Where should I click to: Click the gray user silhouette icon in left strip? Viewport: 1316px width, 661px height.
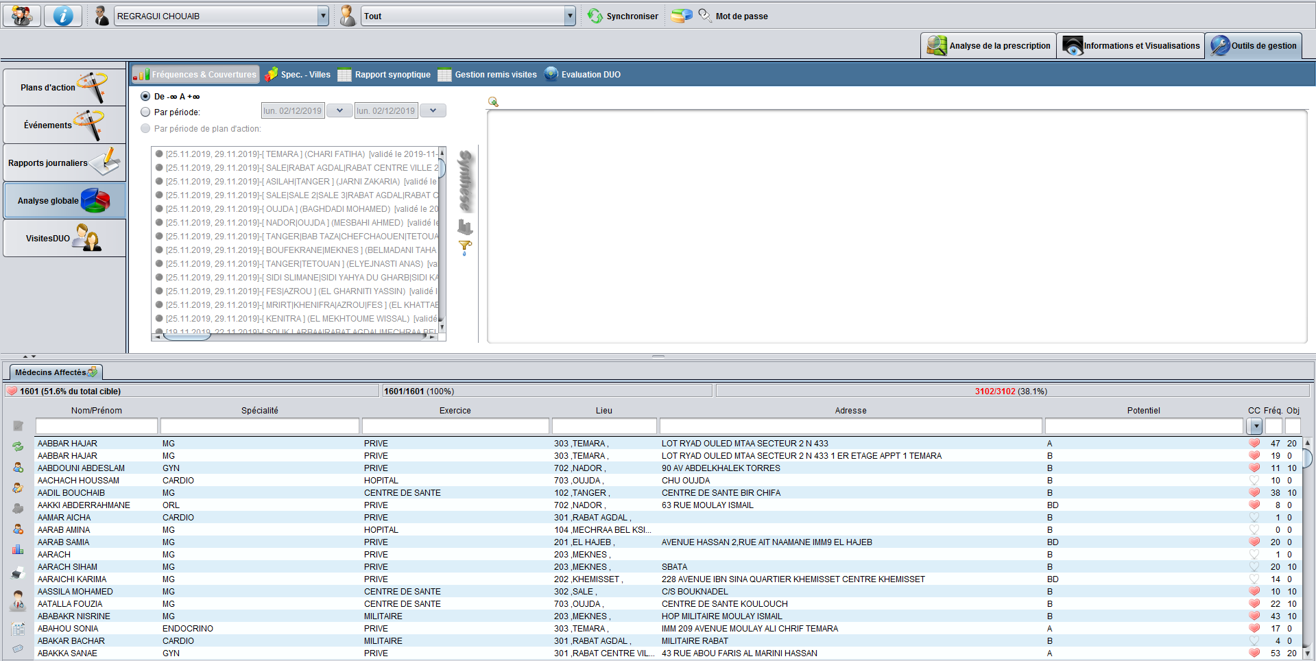coord(18,509)
